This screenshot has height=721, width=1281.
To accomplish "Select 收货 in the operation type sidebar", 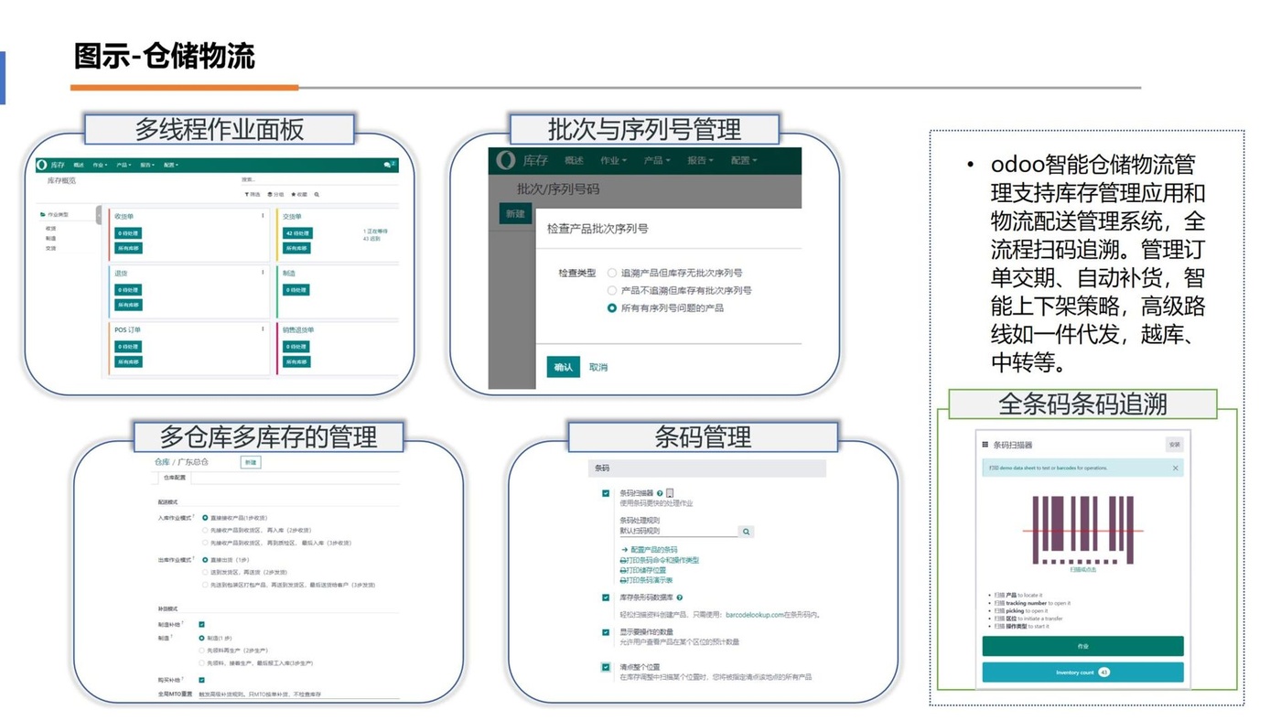I will coord(51,229).
